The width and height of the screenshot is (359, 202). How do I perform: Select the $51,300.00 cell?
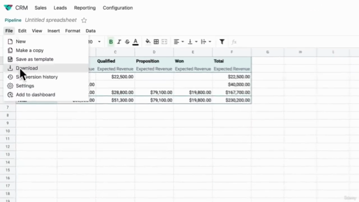(116, 100)
